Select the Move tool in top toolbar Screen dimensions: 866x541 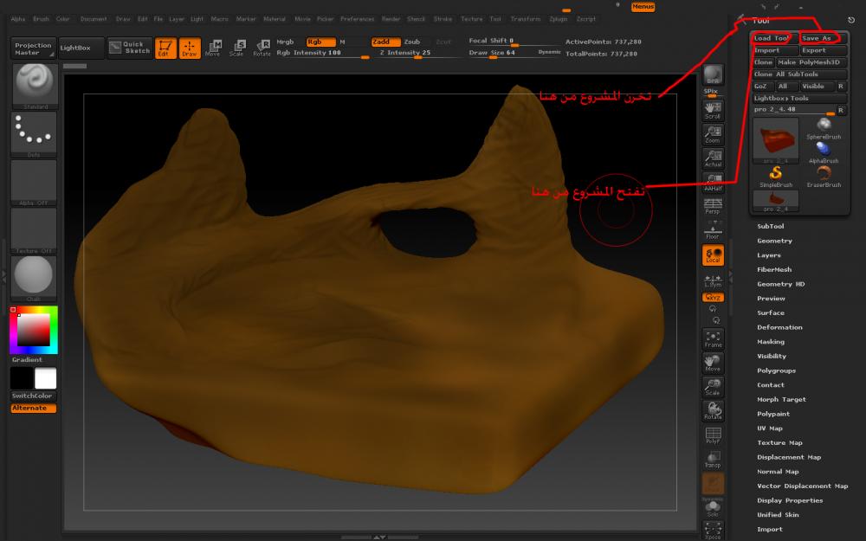(212, 48)
